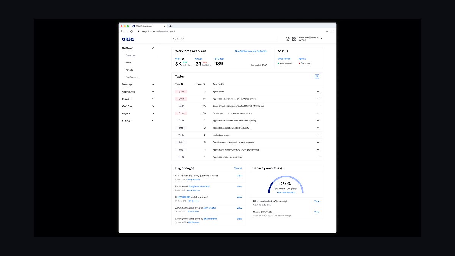Image resolution: width=455 pixels, height=256 pixels.
Task: Expand the Workflow sidebar section
Action: click(153, 106)
